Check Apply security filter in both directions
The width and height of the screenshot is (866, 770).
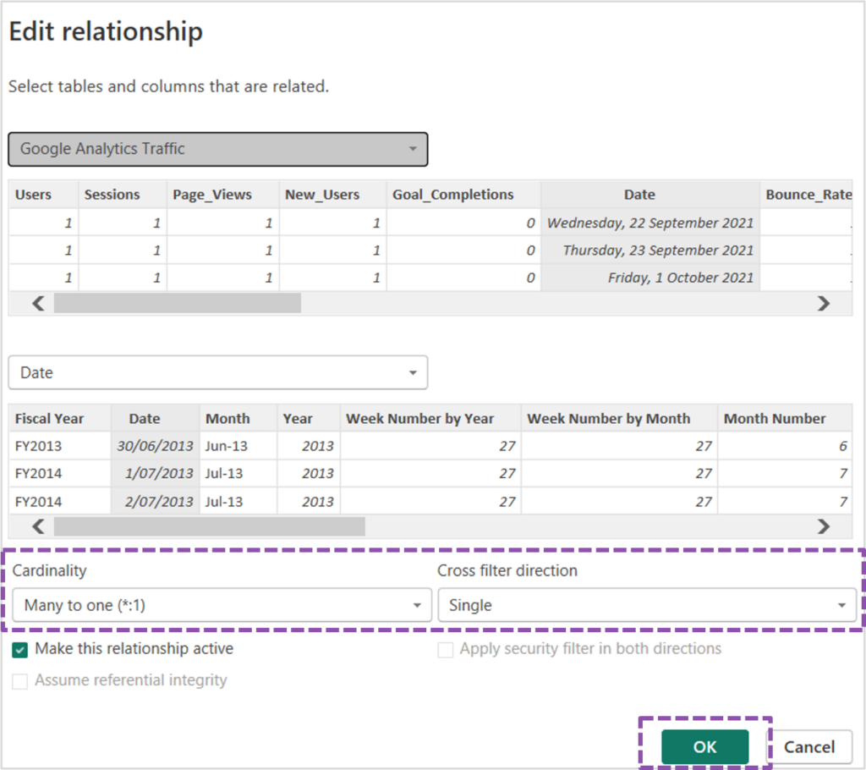coord(445,650)
